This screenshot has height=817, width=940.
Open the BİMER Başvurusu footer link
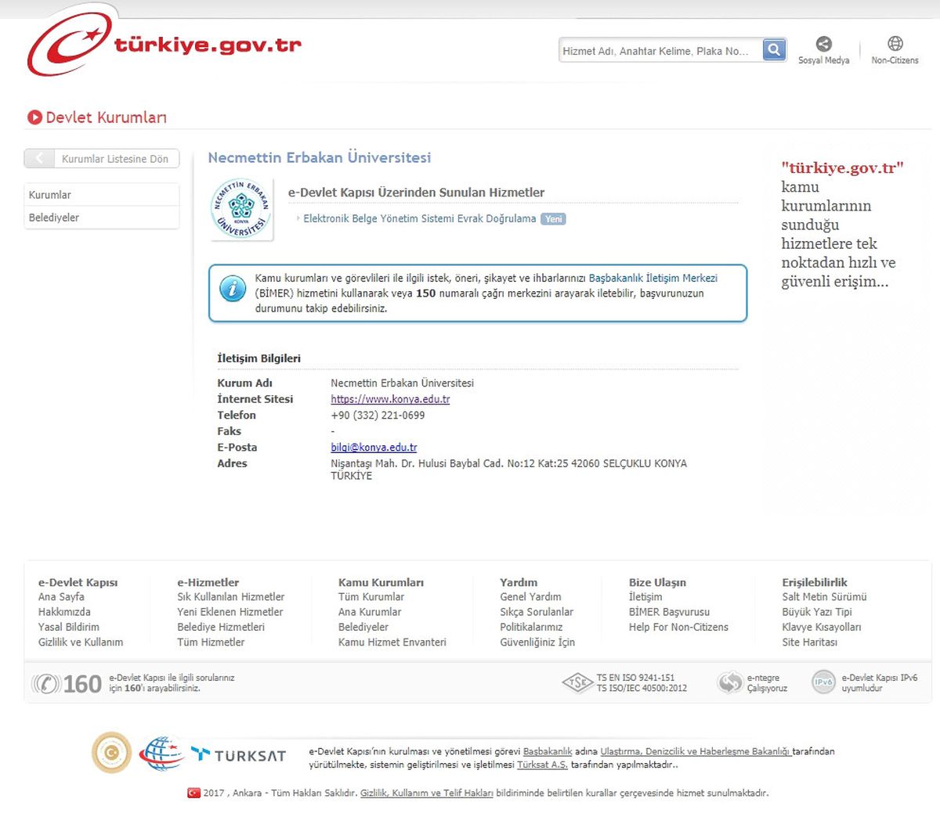pyautogui.click(x=669, y=612)
